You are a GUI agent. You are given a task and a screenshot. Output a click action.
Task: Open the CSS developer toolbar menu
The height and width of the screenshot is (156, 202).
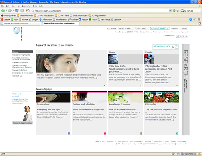coord(15,19)
